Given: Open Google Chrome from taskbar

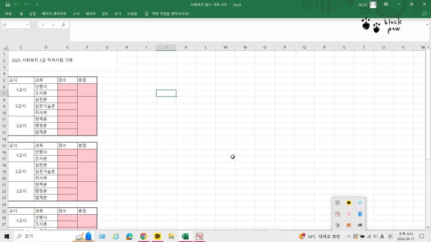Looking at the screenshot, I should (x=143, y=236).
